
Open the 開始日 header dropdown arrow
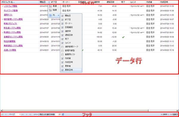[x=49, y=2]
